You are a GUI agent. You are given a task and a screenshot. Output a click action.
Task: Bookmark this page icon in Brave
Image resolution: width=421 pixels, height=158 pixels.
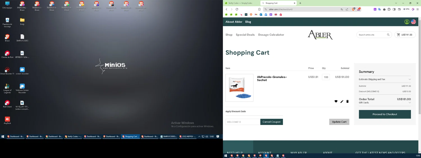pyautogui.click(x=259, y=9)
